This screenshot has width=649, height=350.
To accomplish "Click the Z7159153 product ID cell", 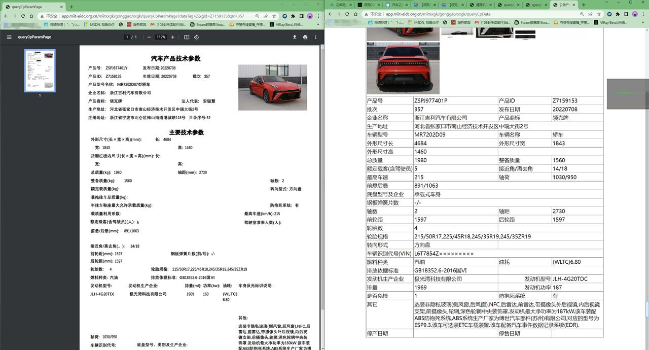I will (577, 101).
